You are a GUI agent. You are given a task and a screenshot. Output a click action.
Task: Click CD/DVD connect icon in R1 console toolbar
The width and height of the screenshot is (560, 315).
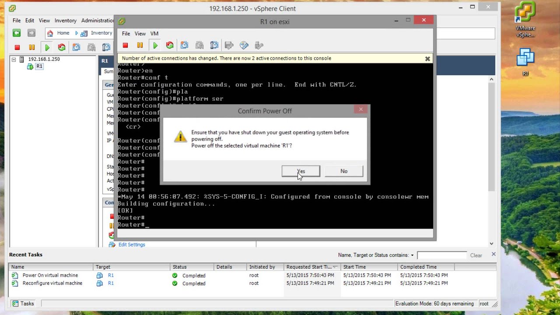coord(244,45)
